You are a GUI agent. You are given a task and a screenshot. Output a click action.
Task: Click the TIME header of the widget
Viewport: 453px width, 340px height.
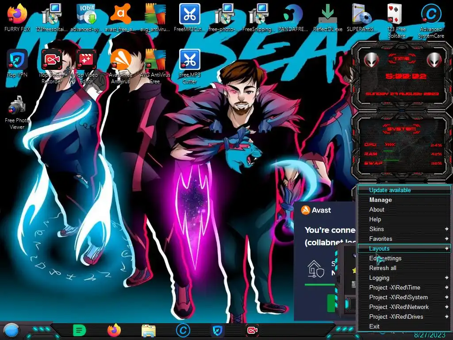[x=402, y=59]
